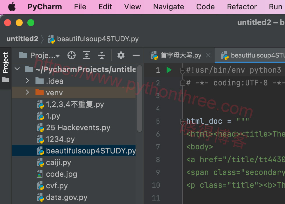
Task: Open the View menu
Action: [133, 7]
